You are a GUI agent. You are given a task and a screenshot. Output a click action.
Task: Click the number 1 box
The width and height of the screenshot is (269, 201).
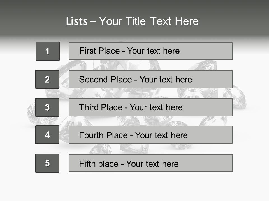click(48, 51)
